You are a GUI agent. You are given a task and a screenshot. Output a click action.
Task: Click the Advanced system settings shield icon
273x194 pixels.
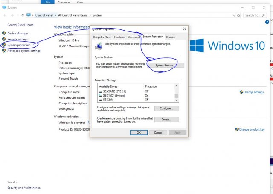4,51
